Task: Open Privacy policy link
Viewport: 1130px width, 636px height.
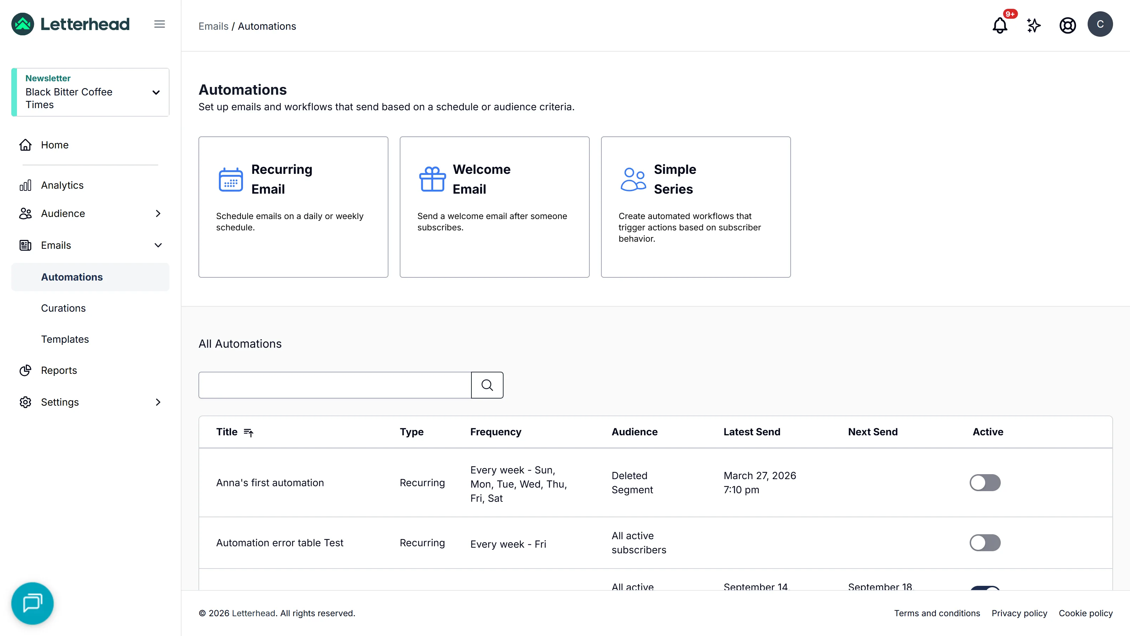Action: click(1019, 613)
